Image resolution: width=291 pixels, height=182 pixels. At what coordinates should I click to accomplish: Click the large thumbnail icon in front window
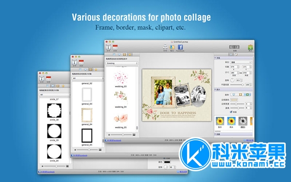[134, 134]
